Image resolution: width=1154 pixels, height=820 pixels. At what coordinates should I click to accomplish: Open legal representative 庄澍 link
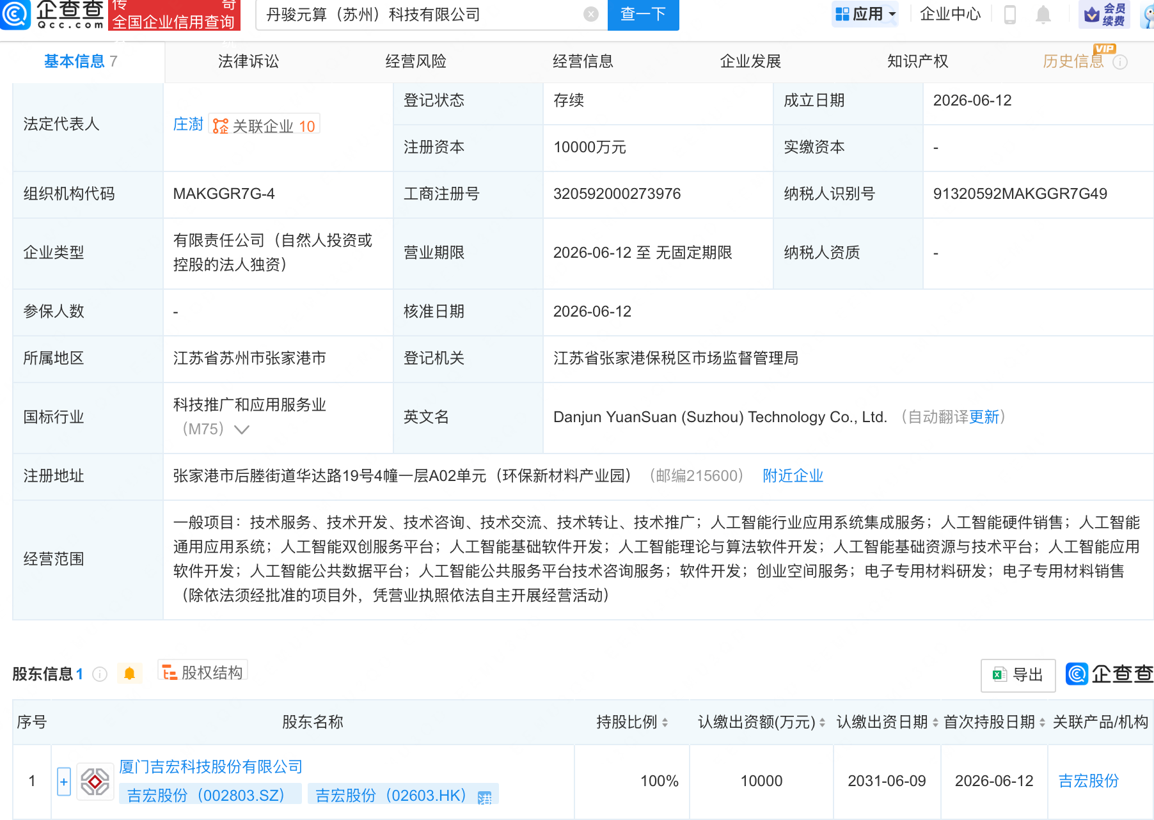click(x=188, y=124)
